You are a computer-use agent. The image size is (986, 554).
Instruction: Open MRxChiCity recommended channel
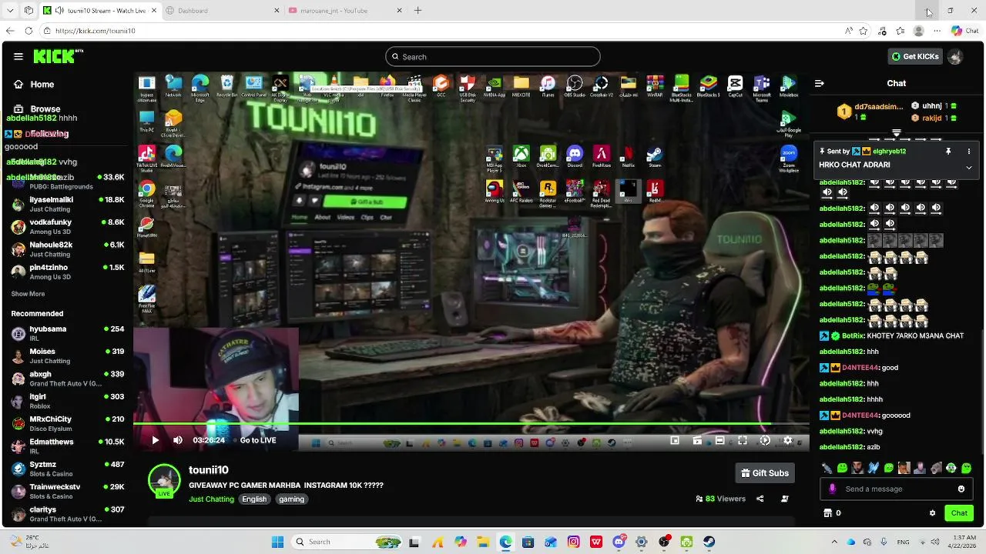[x=68, y=423]
